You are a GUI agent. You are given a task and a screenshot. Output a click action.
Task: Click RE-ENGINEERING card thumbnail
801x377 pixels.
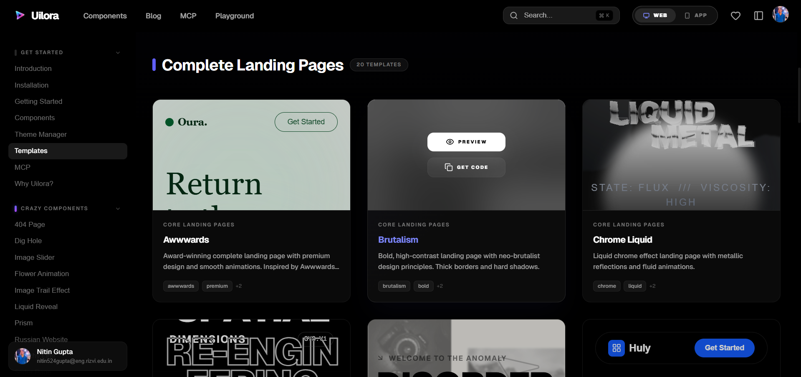(251, 348)
